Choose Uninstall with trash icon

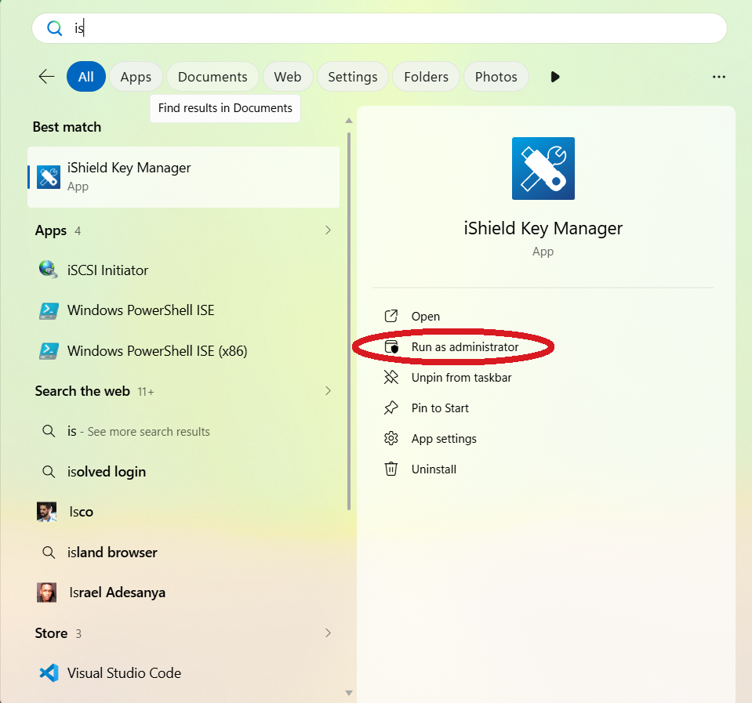click(434, 469)
